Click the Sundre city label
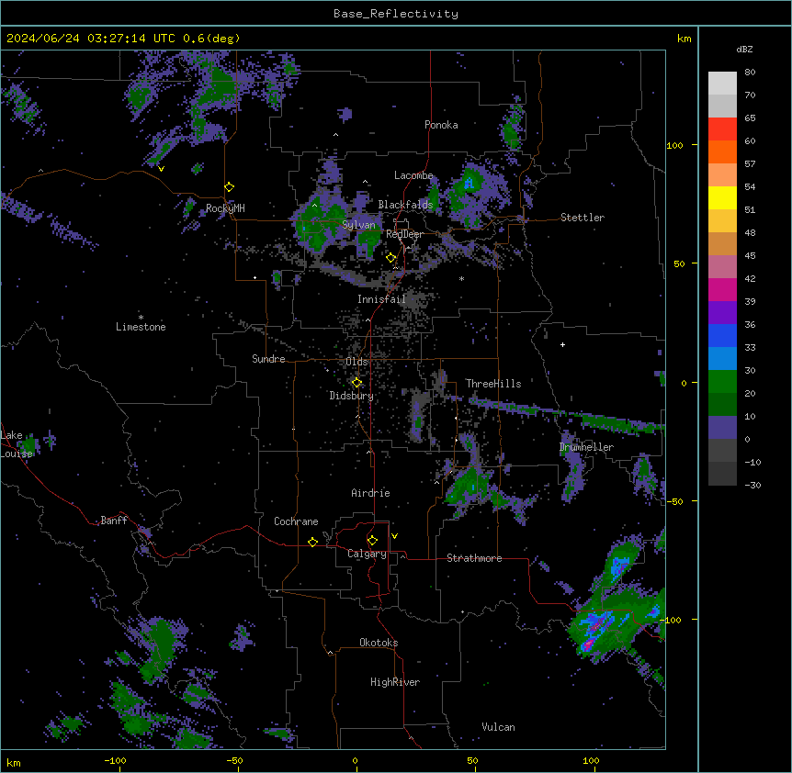The width and height of the screenshot is (792, 773). 268,359
